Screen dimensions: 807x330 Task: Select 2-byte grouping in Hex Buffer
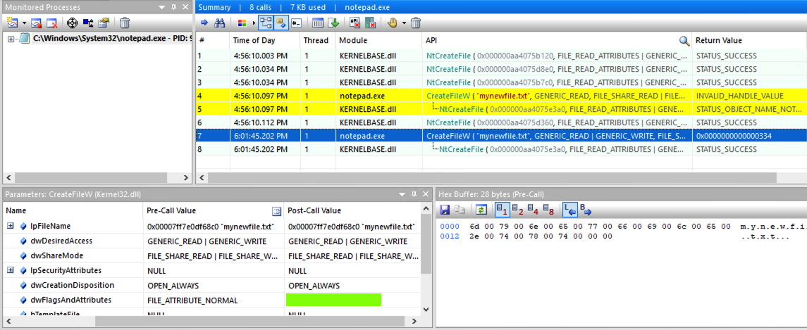tap(518, 210)
